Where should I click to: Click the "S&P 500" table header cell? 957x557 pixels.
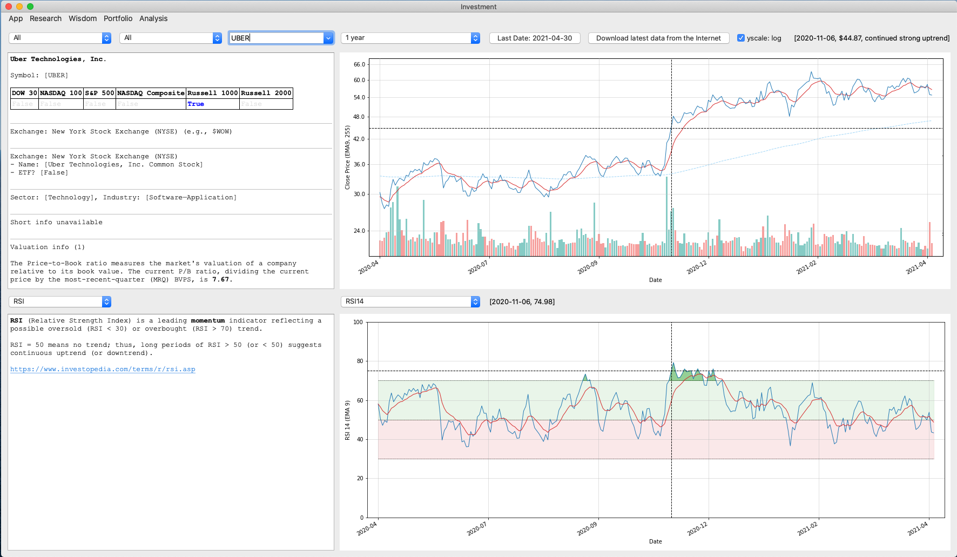pyautogui.click(x=100, y=93)
